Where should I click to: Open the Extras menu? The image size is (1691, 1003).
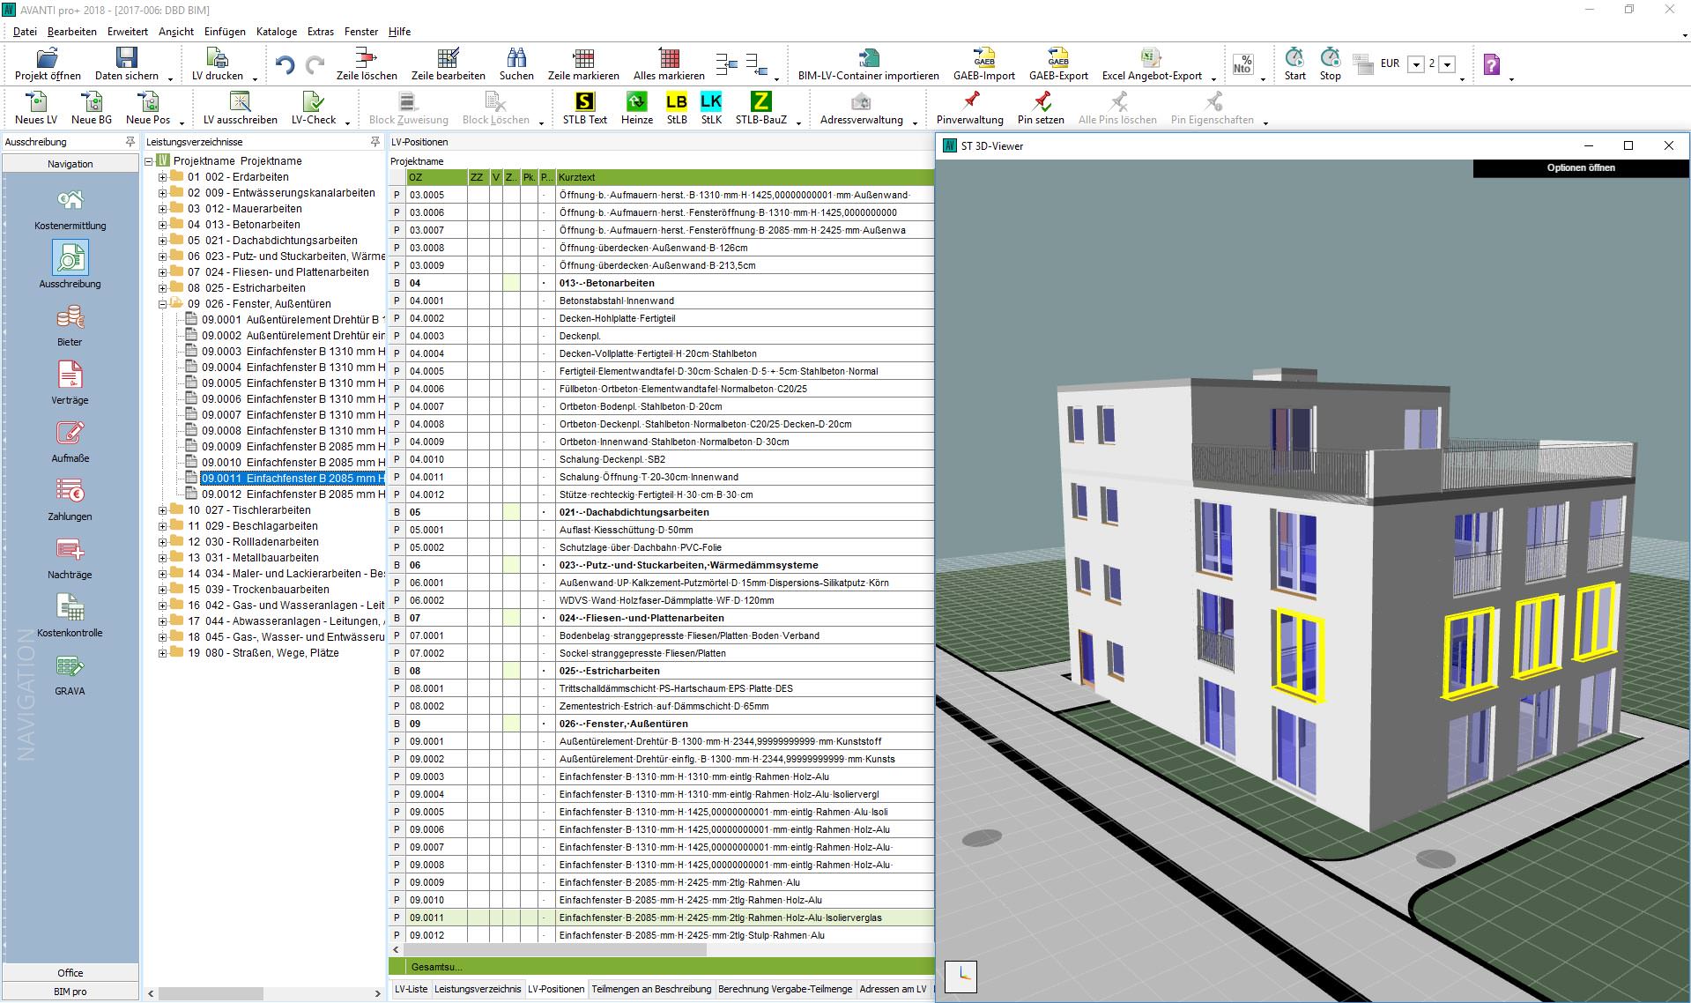coord(321,32)
